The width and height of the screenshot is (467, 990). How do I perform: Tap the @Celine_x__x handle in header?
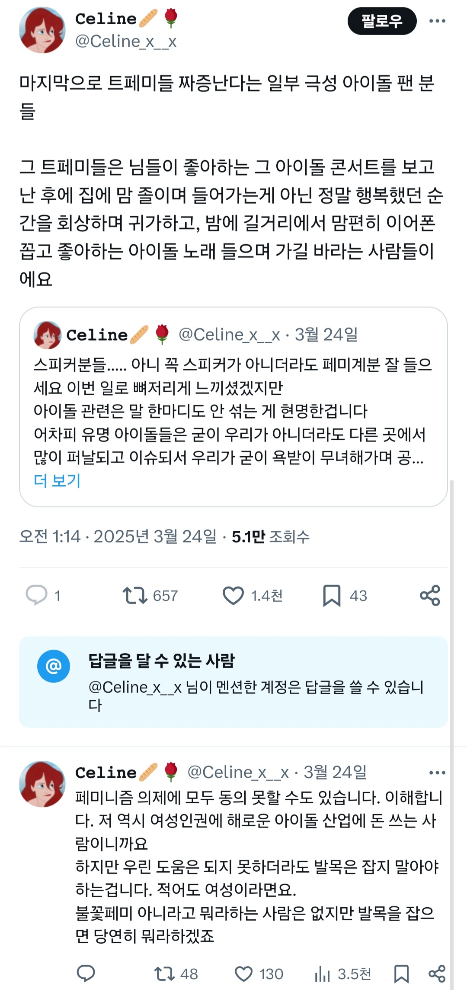[126, 42]
